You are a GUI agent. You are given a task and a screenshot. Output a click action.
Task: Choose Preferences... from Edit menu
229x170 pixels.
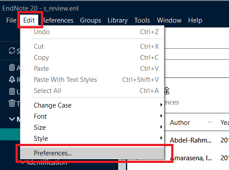(x=92, y=153)
